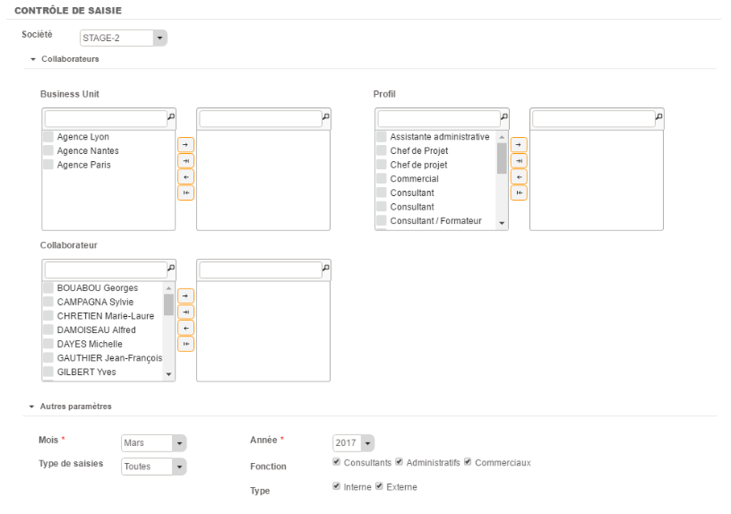Click the Profil source list search magnifier
Viewport: 731px width, 514px height.
pyautogui.click(x=504, y=117)
